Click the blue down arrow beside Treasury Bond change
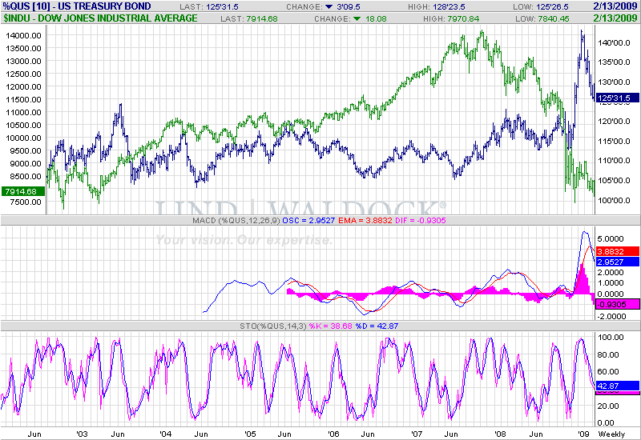 329,7
